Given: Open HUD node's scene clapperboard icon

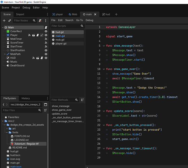Looking at the screenshot, I should (x=38, y=58).
